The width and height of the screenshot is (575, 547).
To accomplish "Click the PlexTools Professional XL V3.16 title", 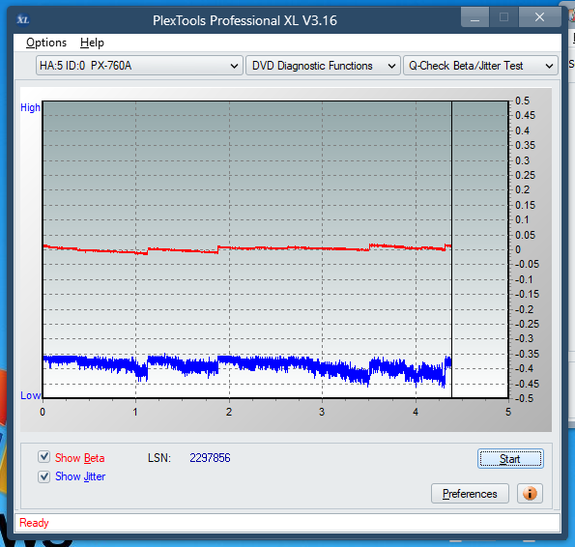I will (x=244, y=20).
